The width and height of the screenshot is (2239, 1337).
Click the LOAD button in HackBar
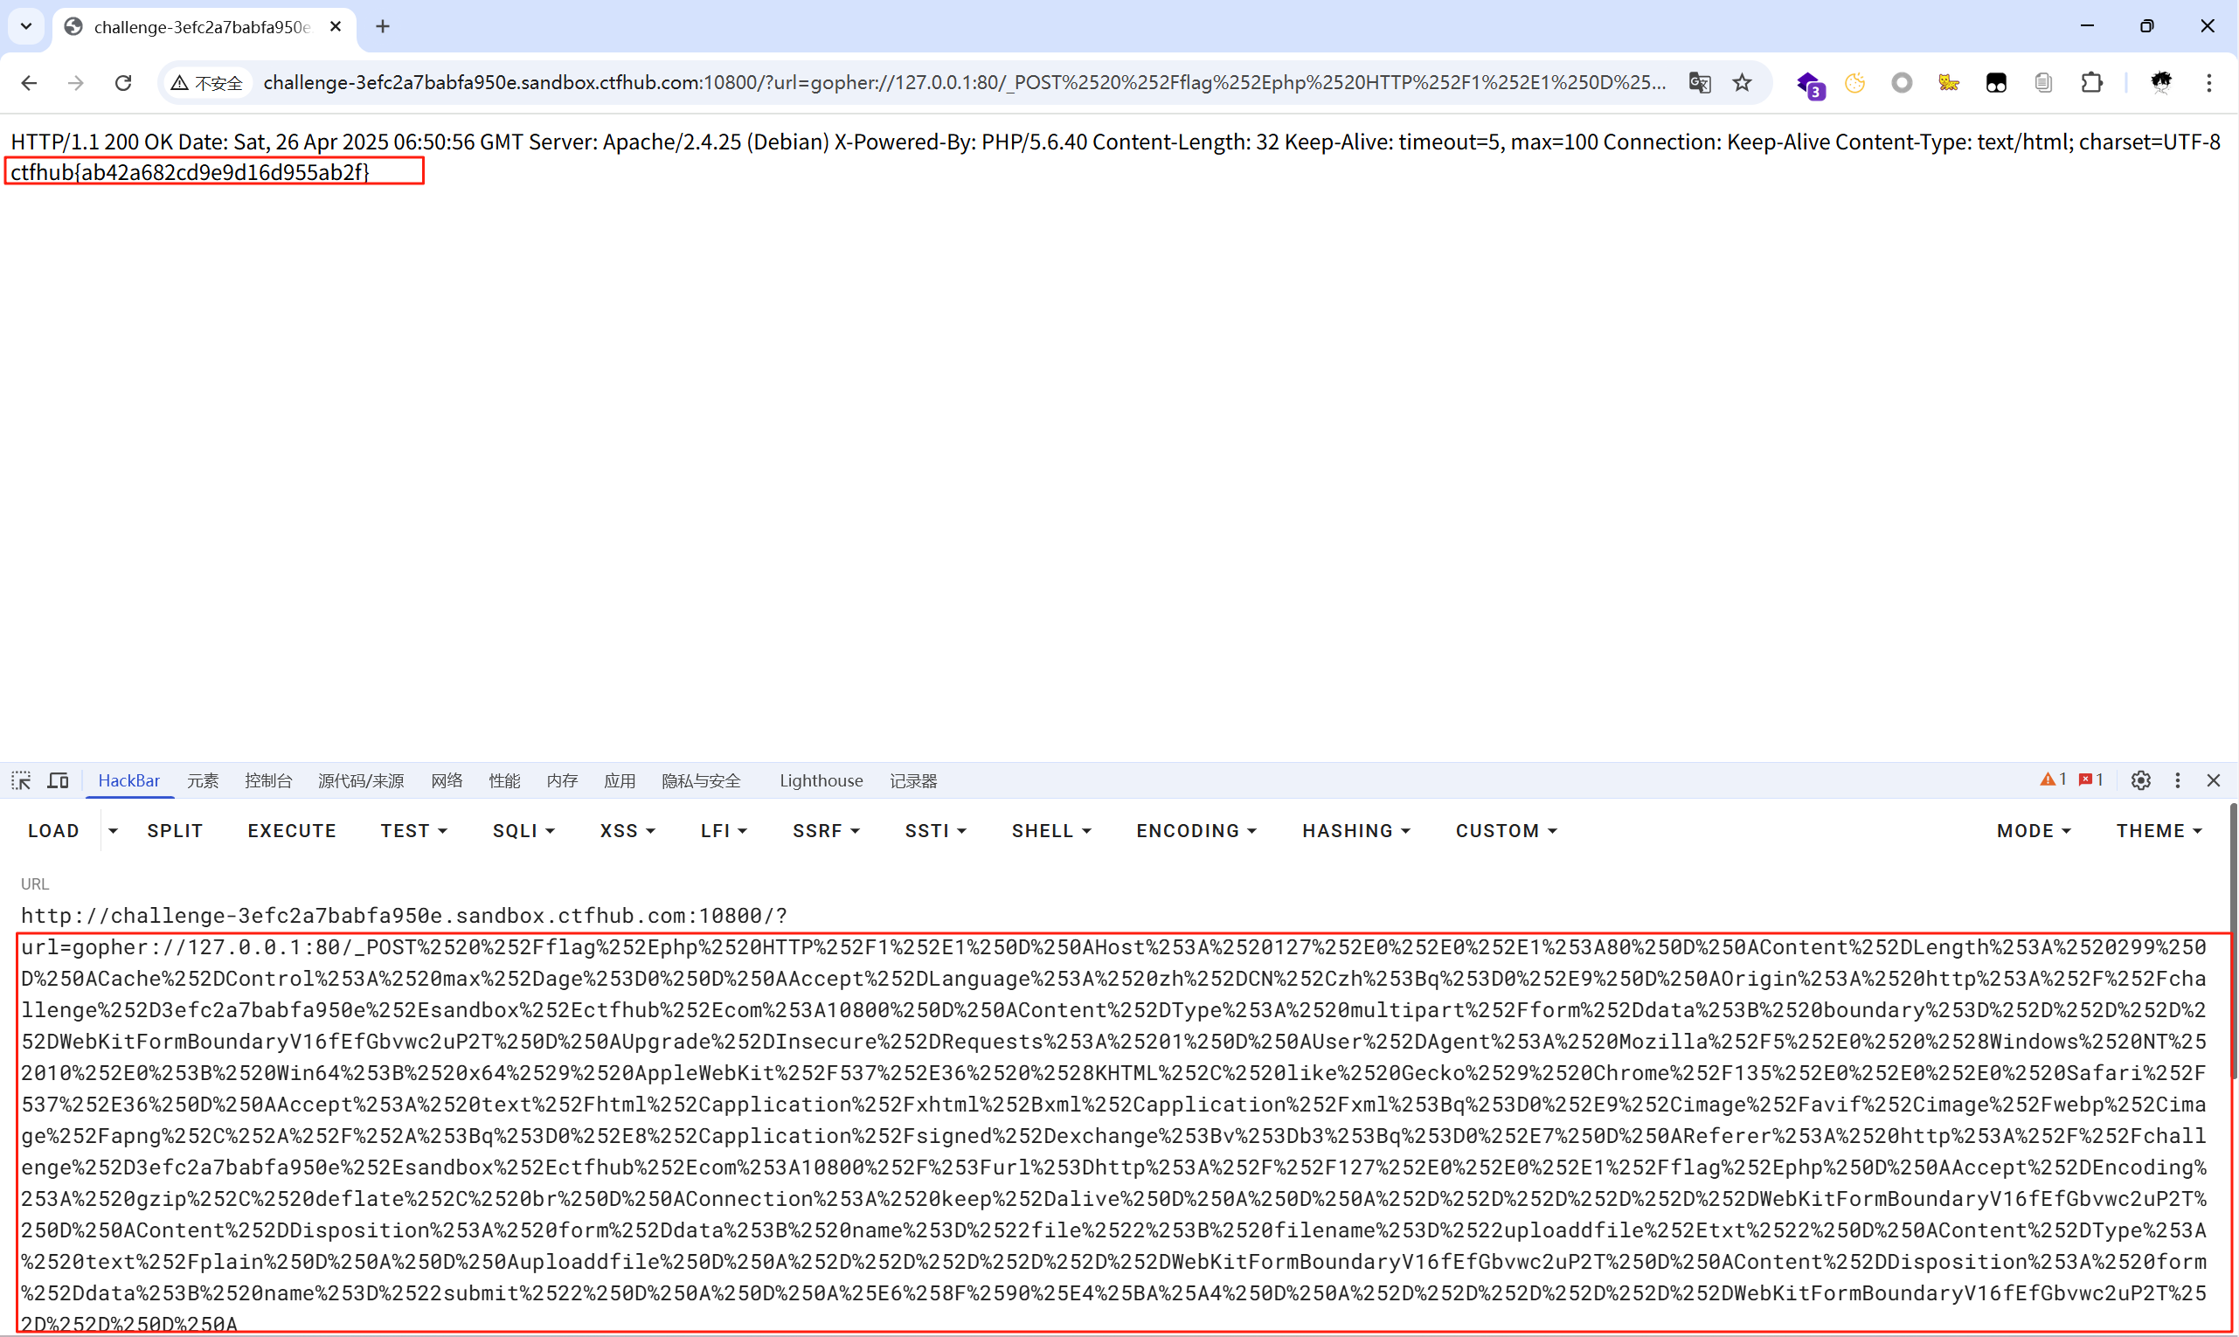coord(53,831)
